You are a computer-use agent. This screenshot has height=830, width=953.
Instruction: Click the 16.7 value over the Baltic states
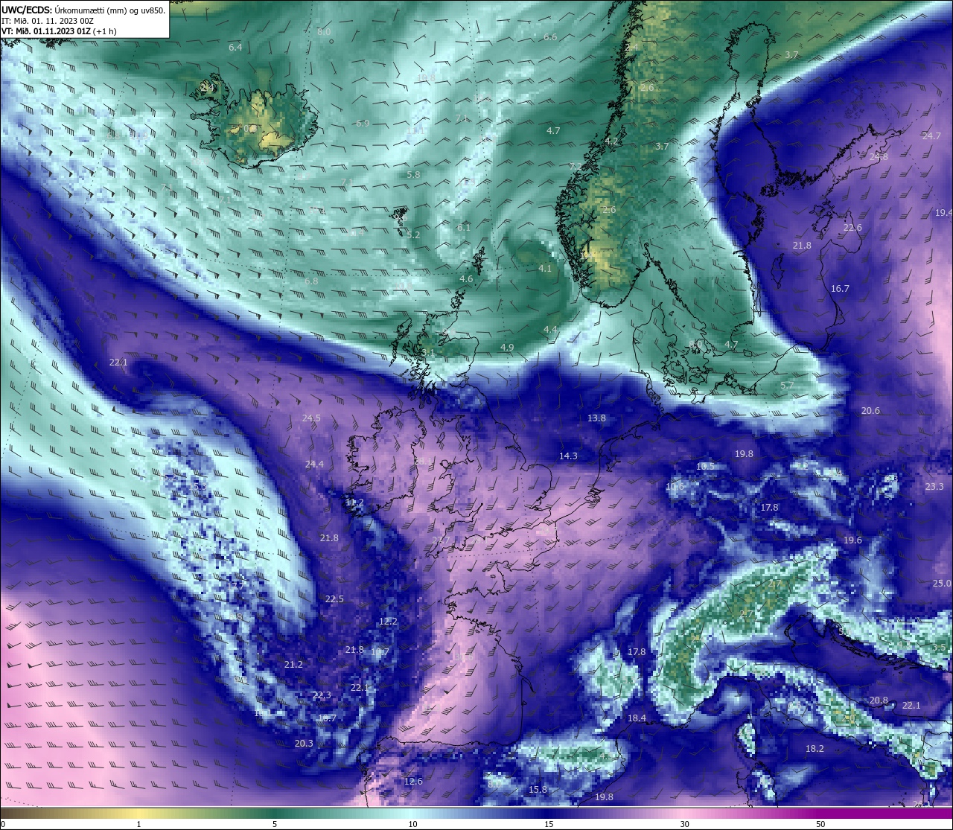tap(840, 288)
